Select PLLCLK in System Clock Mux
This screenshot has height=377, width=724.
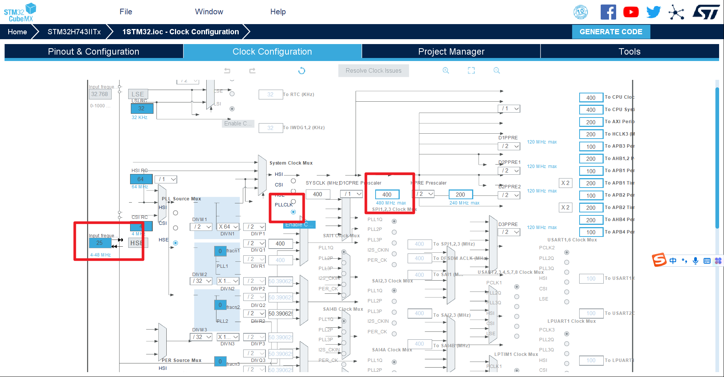tap(293, 212)
